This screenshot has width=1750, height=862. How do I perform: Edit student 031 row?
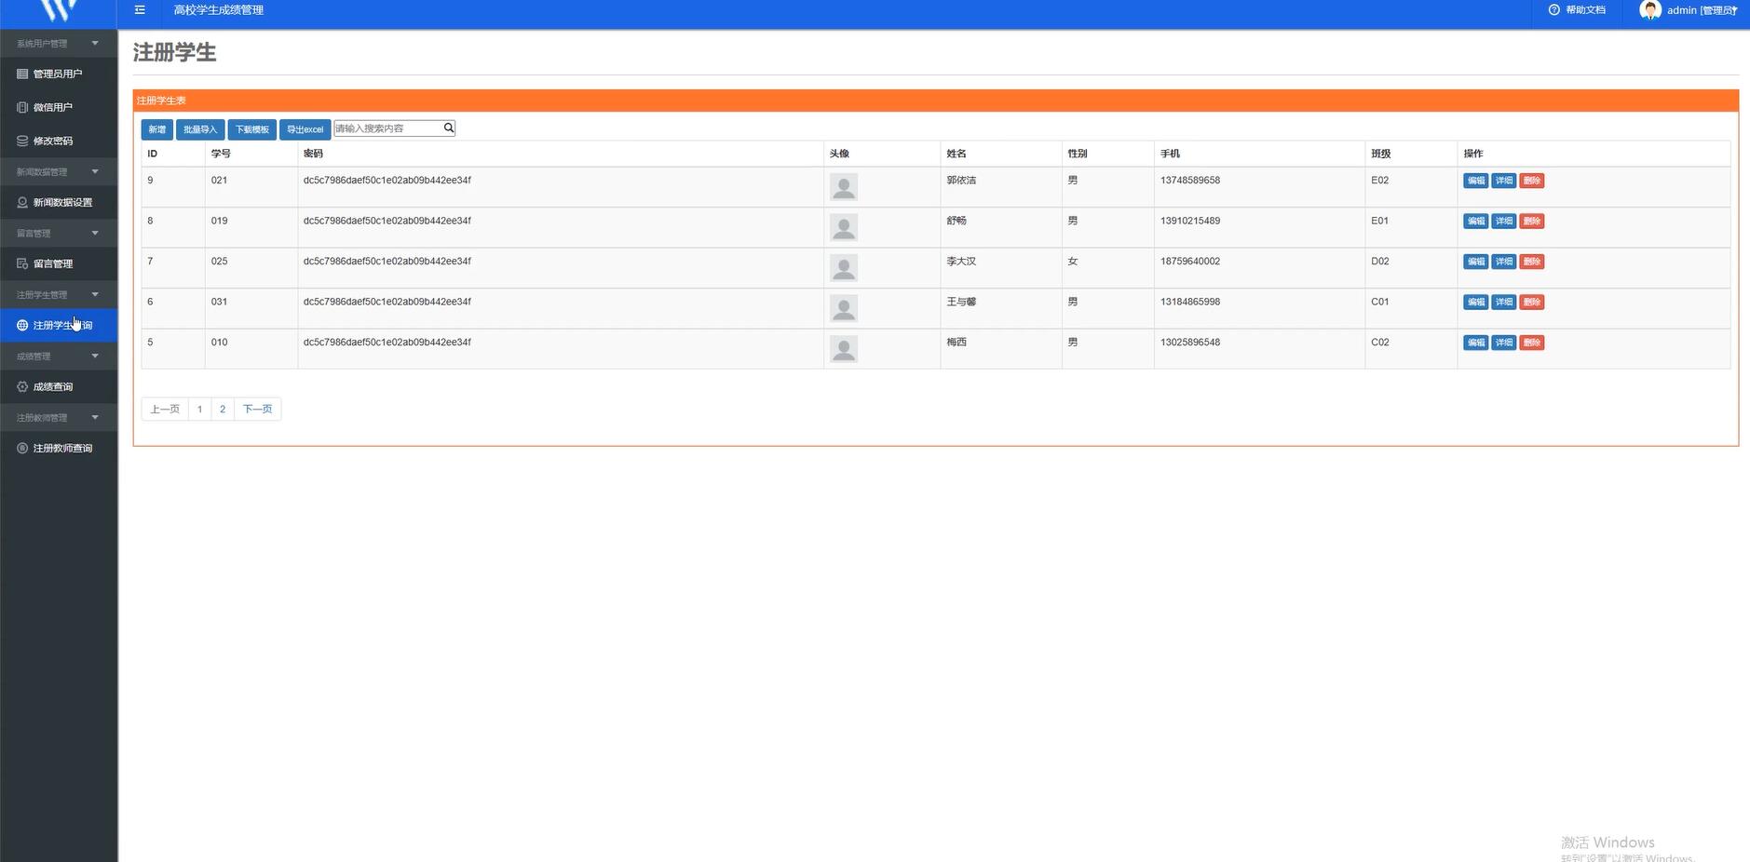1476,303
